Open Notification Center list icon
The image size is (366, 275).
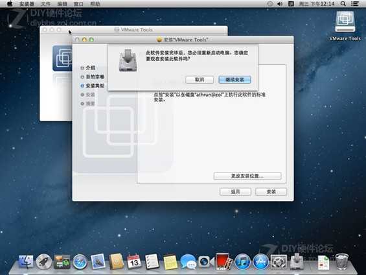pyautogui.click(x=355, y=4)
